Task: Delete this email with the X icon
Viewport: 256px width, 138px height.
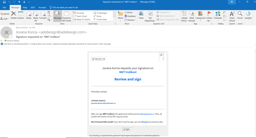Action: [x=13, y=15]
